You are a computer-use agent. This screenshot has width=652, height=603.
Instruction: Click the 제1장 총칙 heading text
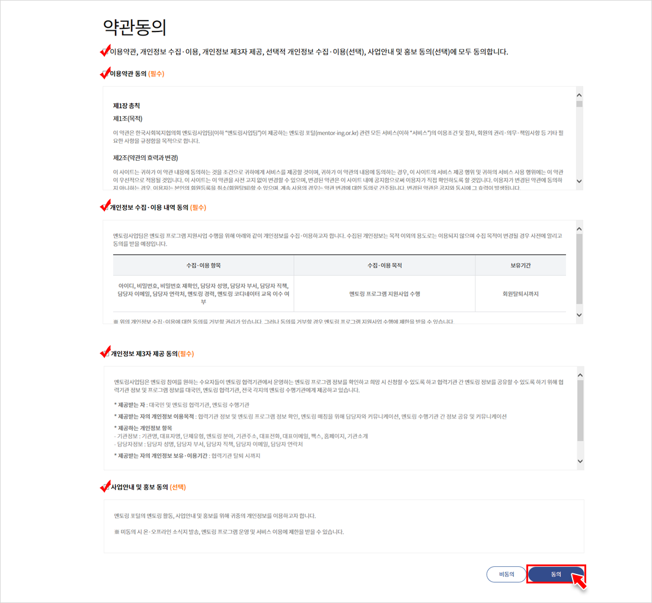tap(126, 106)
